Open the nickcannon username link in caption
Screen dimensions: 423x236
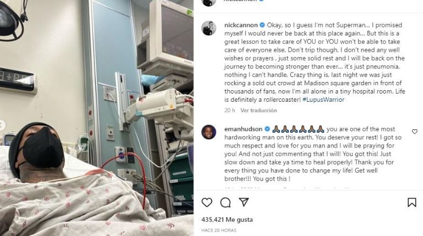coord(241,25)
